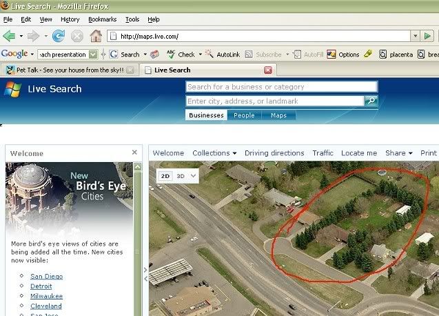Open the History menu
The image size is (439, 316).
tap(70, 19)
